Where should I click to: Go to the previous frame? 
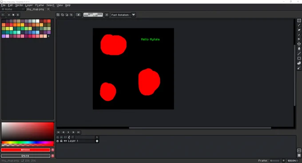pyautogui.click(x=63, y=132)
